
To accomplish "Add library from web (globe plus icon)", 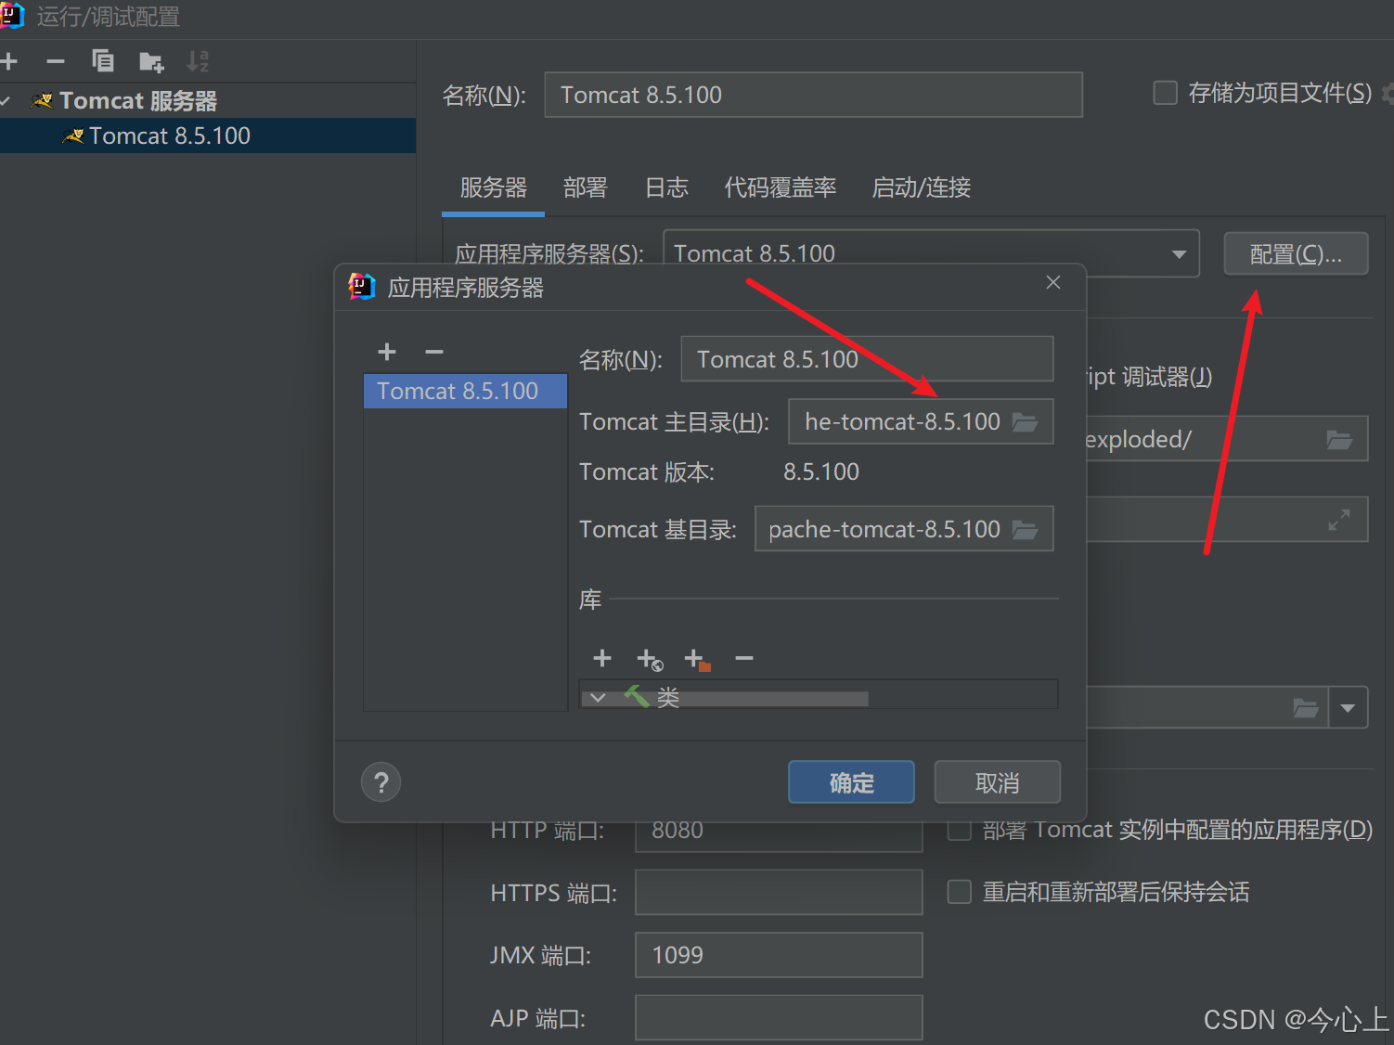I will 650,660.
